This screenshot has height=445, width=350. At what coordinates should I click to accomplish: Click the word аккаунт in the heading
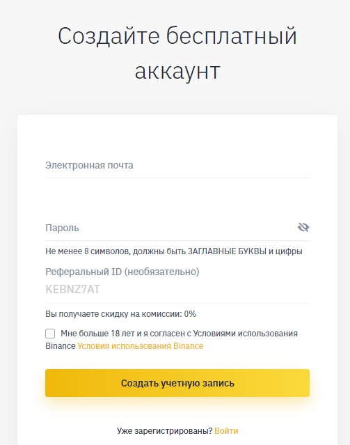pyautogui.click(x=177, y=71)
